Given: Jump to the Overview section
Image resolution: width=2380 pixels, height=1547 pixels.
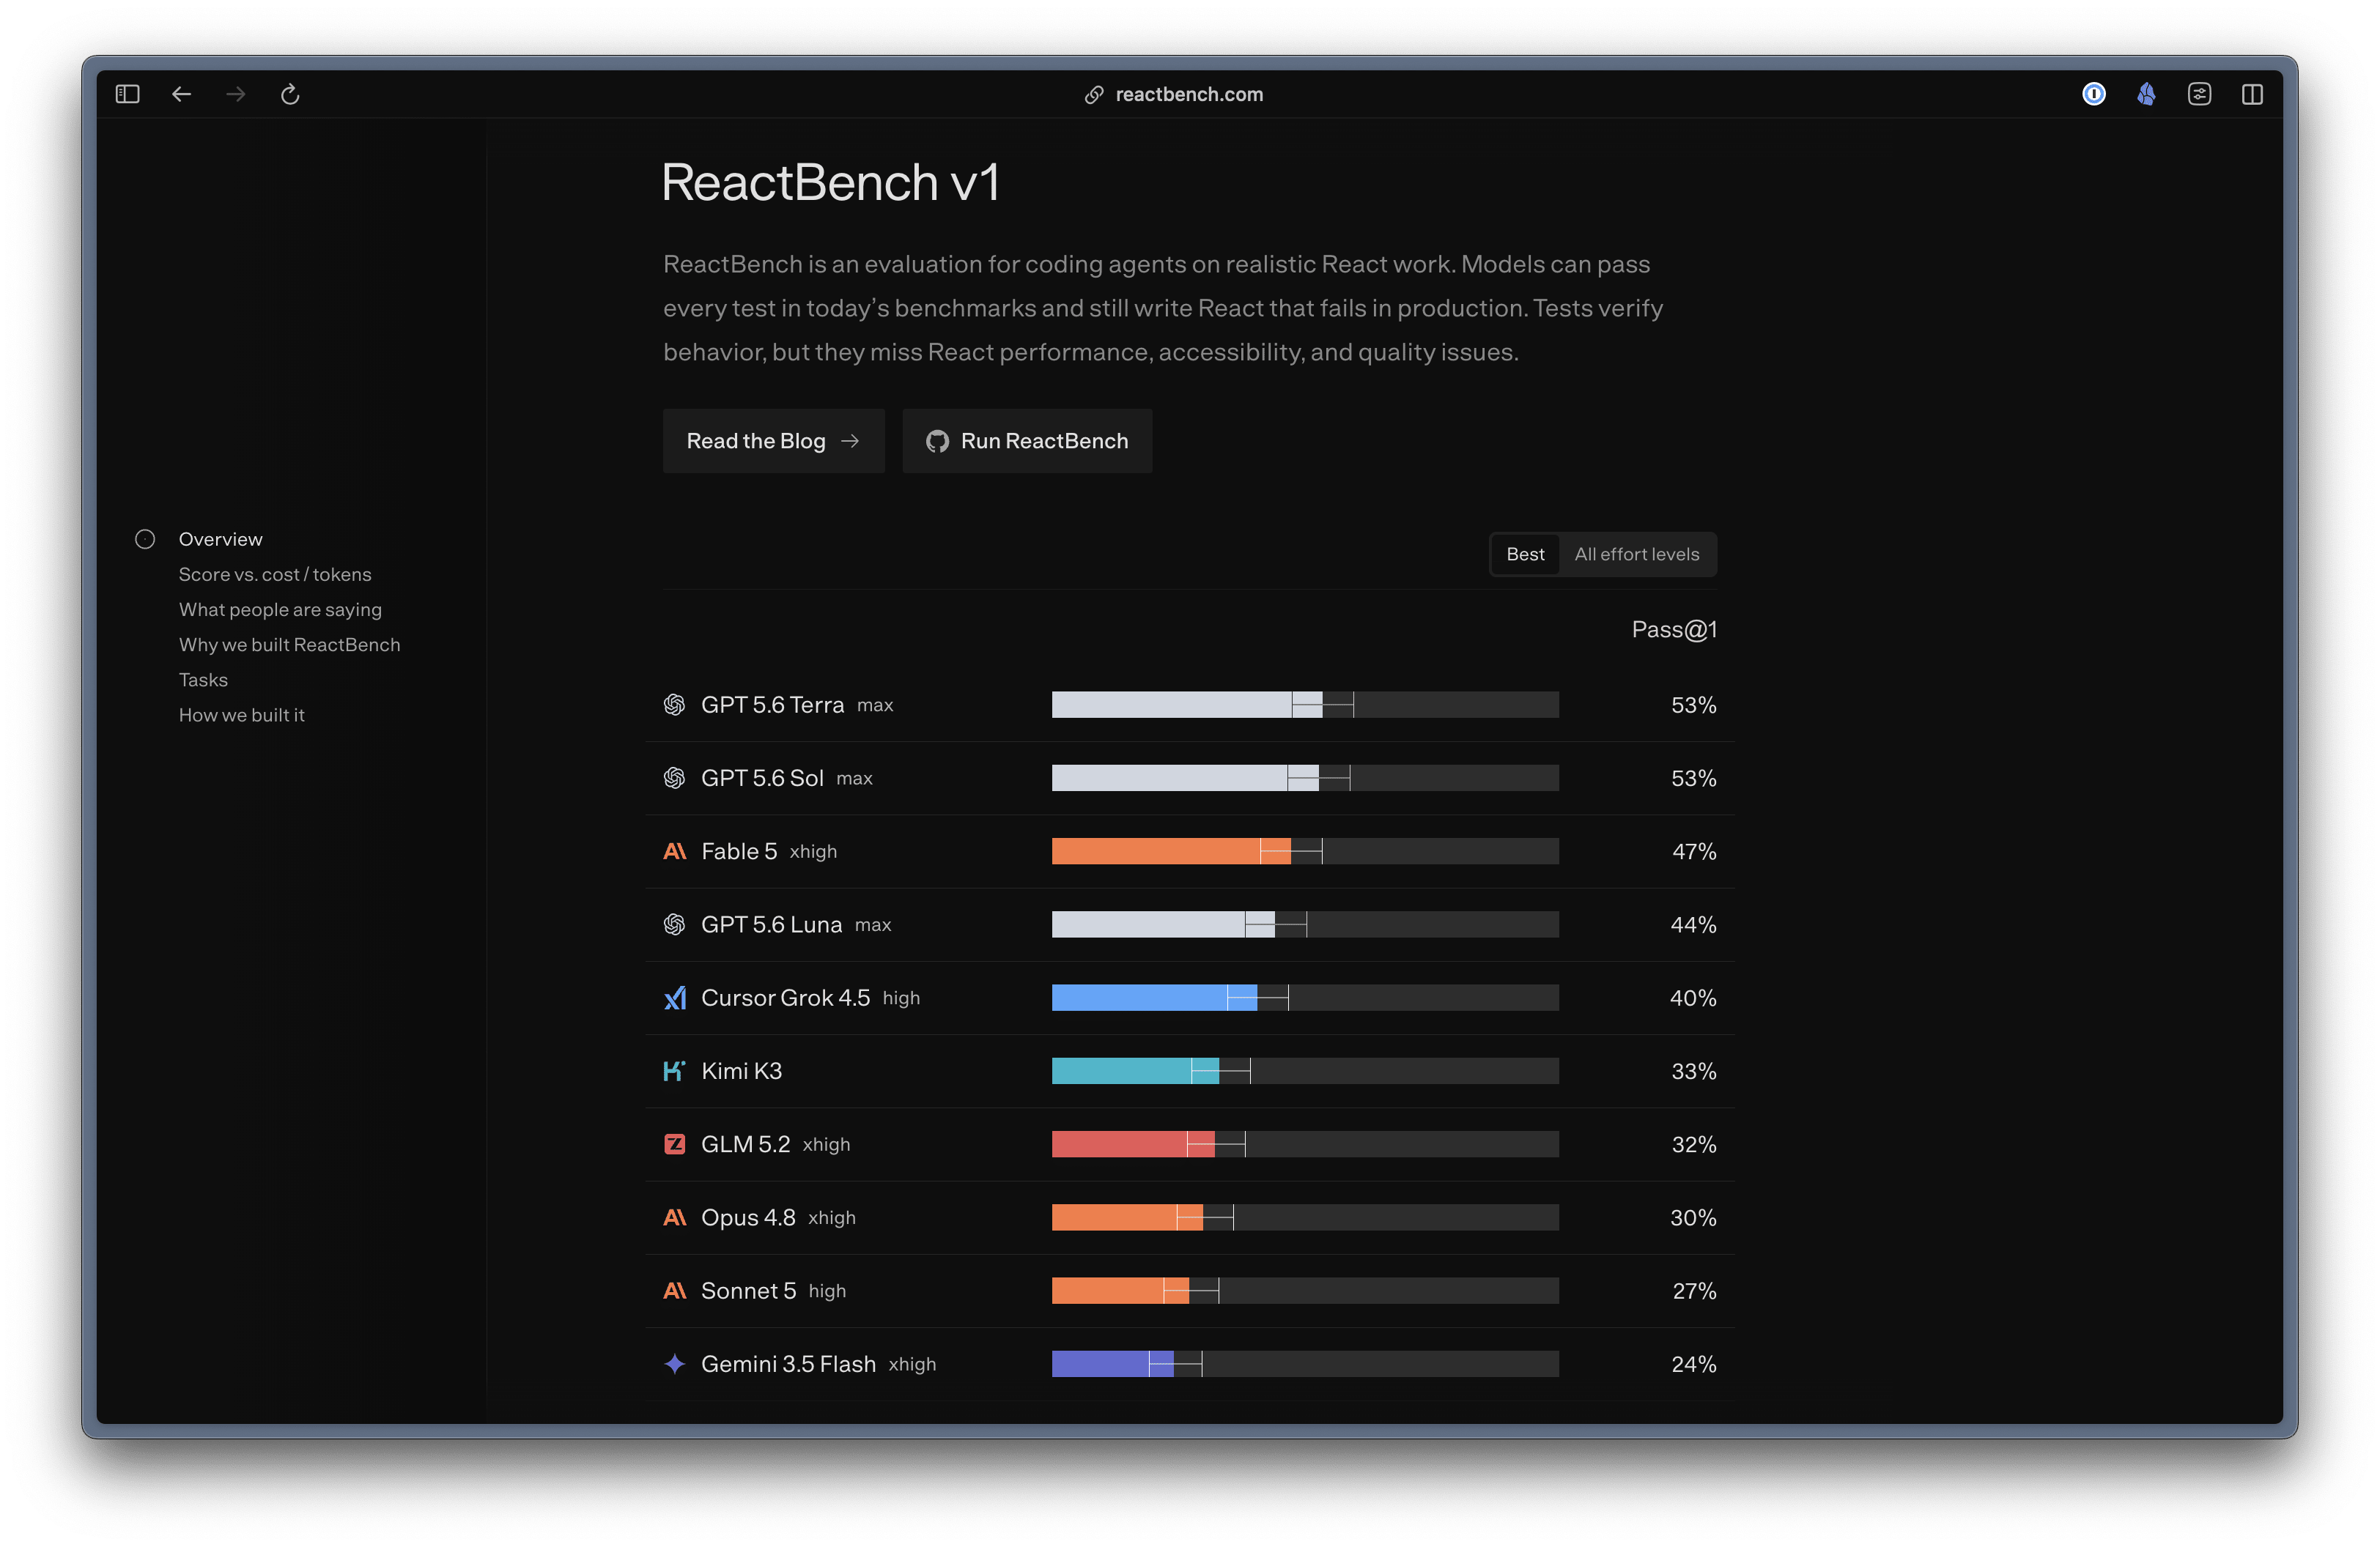Looking at the screenshot, I should coord(220,538).
